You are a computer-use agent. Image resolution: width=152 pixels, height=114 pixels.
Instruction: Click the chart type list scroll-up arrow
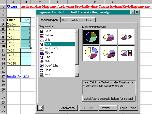(x=77, y=31)
